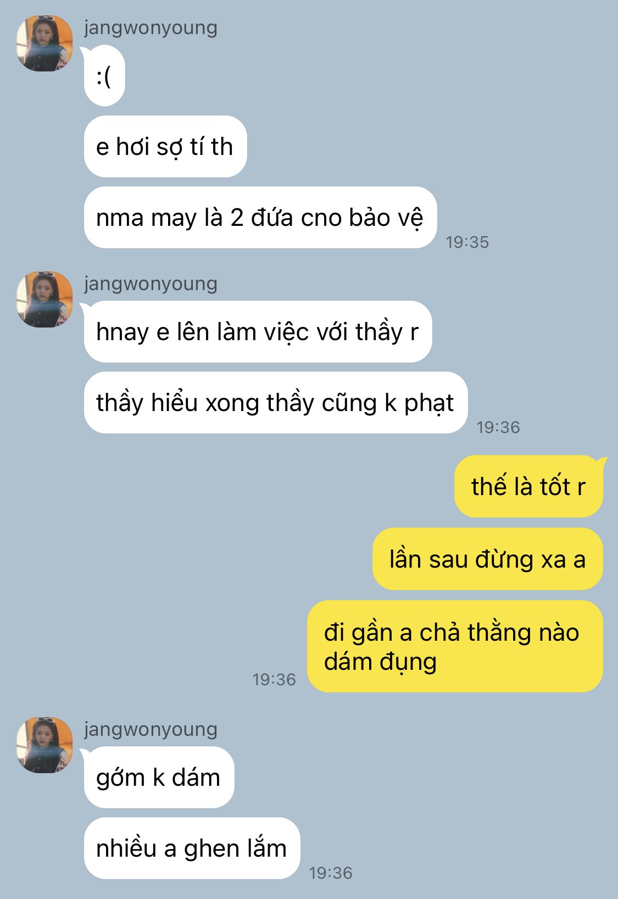Select the "e hơi sợ tí th" message
The width and height of the screenshot is (618, 899).
[x=165, y=147]
